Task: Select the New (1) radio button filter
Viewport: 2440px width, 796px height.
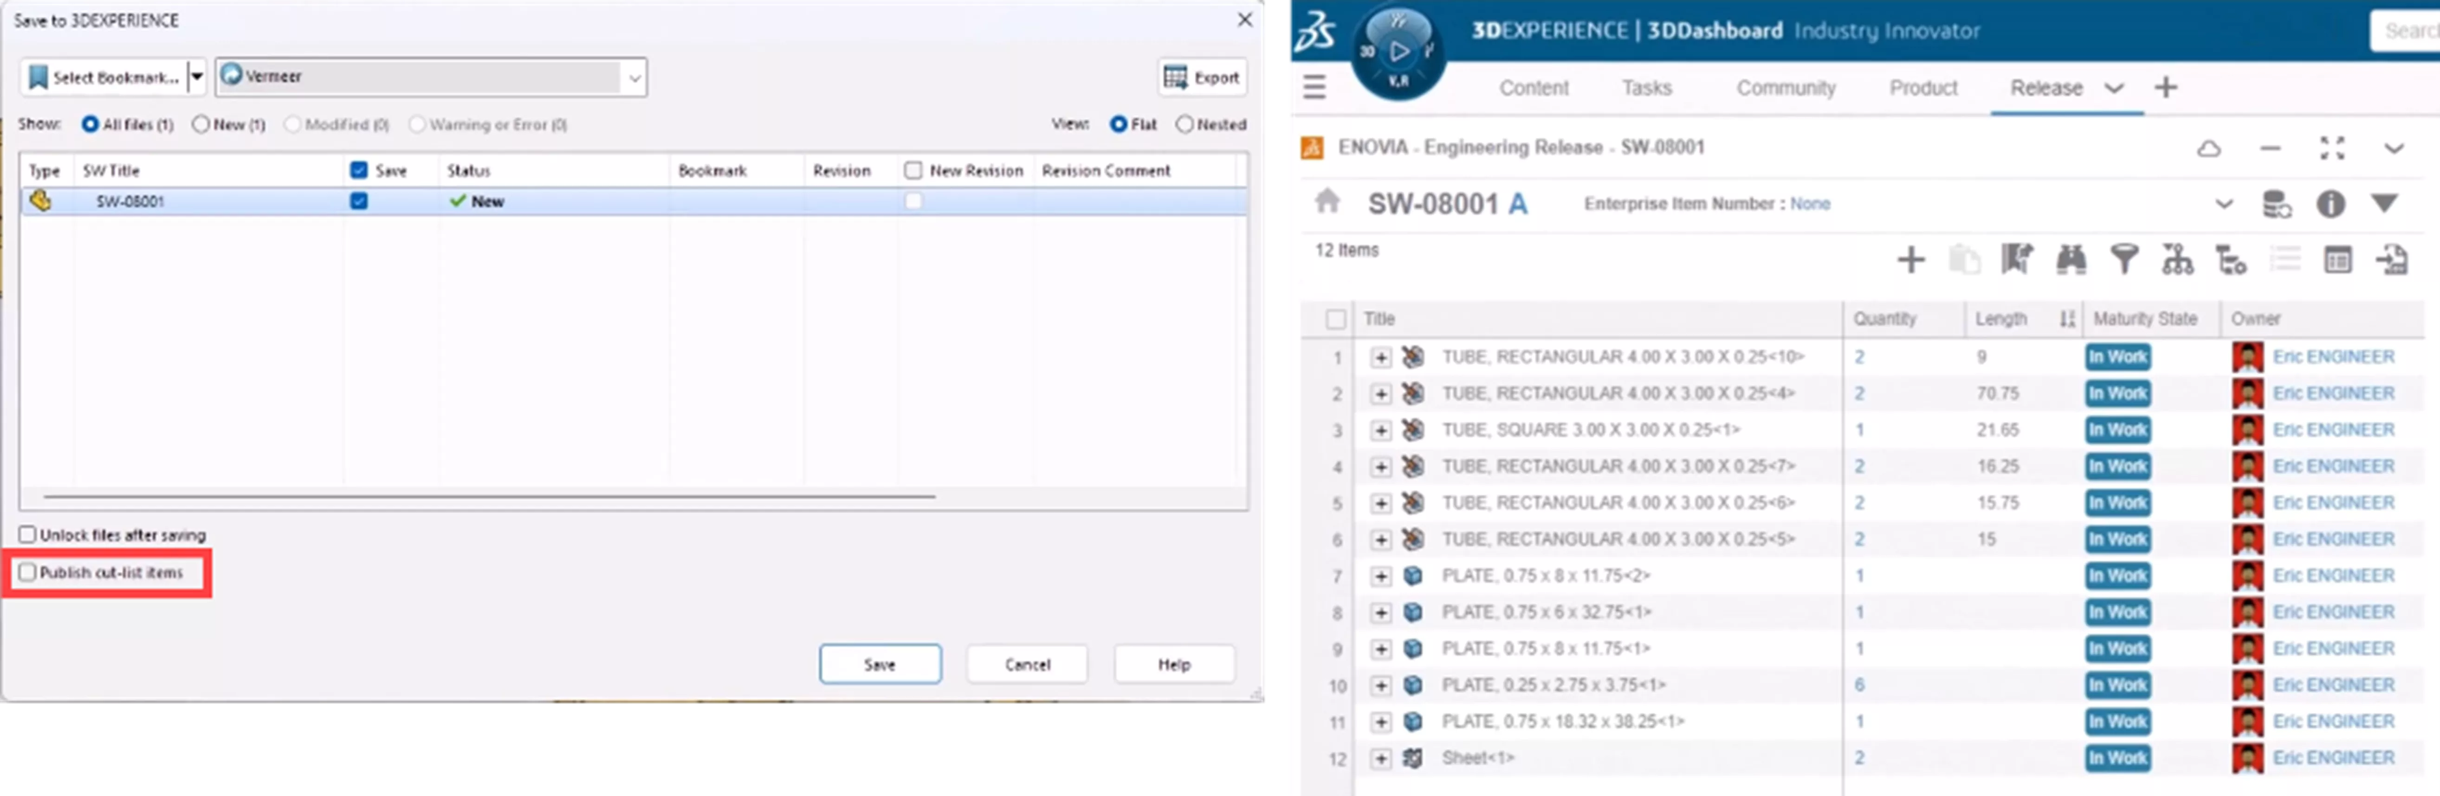Action: tap(200, 124)
